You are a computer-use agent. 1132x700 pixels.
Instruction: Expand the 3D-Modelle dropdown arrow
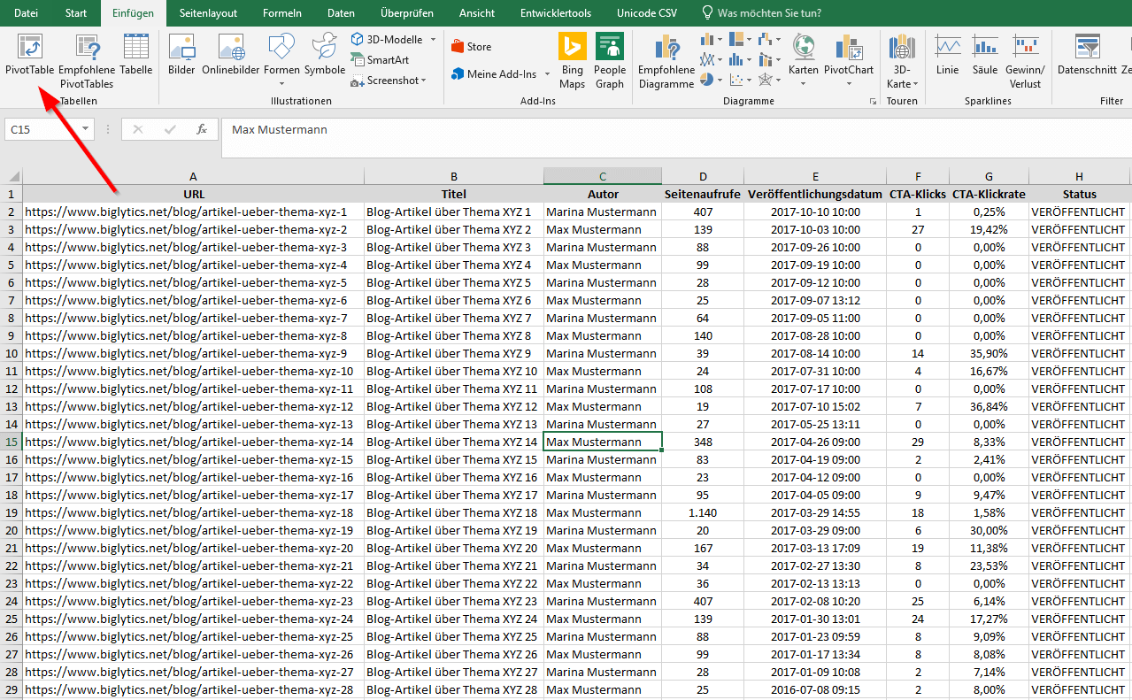(433, 40)
